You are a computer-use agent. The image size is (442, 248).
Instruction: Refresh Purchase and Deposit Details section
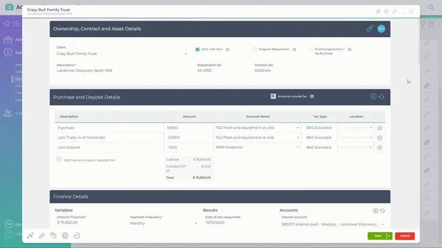click(x=381, y=96)
